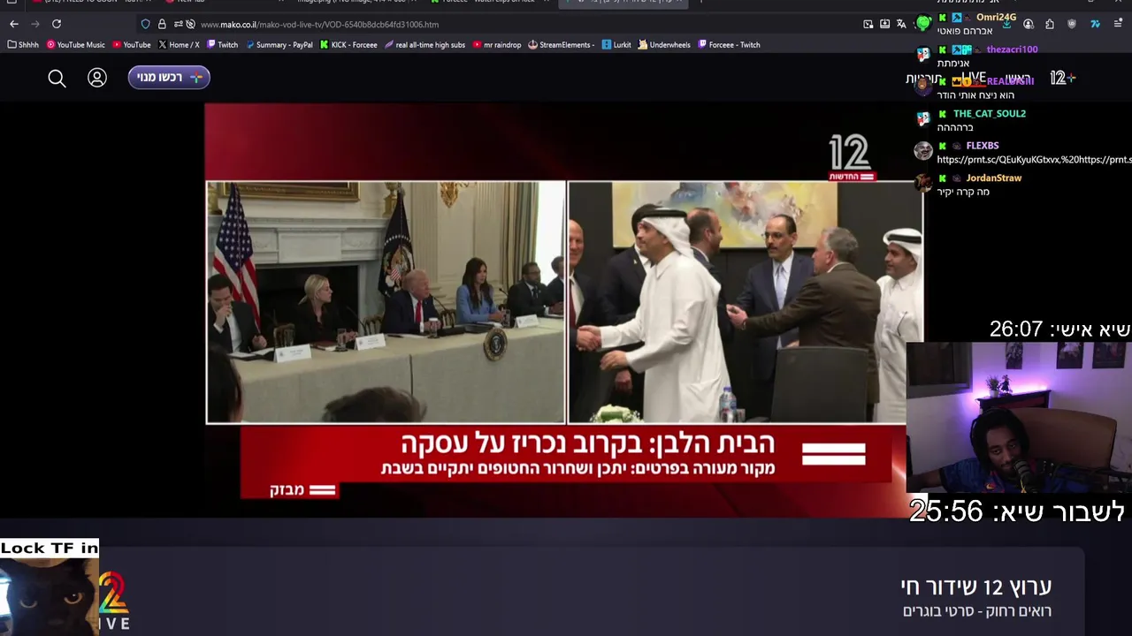Open the Shhhh bookmarks folder
1132x636 pixels.
point(23,44)
